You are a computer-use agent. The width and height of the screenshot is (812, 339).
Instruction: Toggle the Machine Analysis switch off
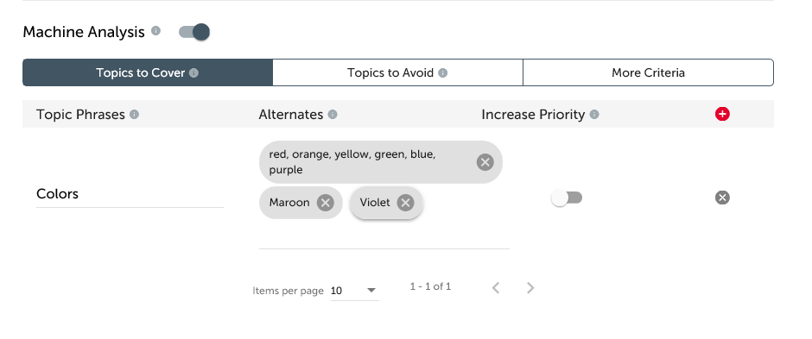click(194, 32)
